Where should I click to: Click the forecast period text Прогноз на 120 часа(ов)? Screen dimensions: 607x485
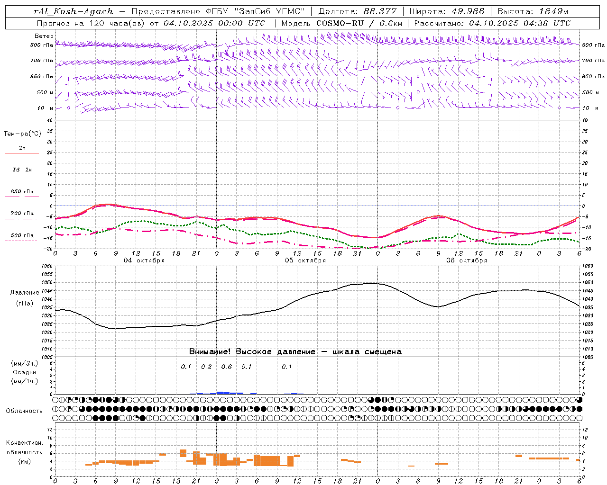coord(91,23)
